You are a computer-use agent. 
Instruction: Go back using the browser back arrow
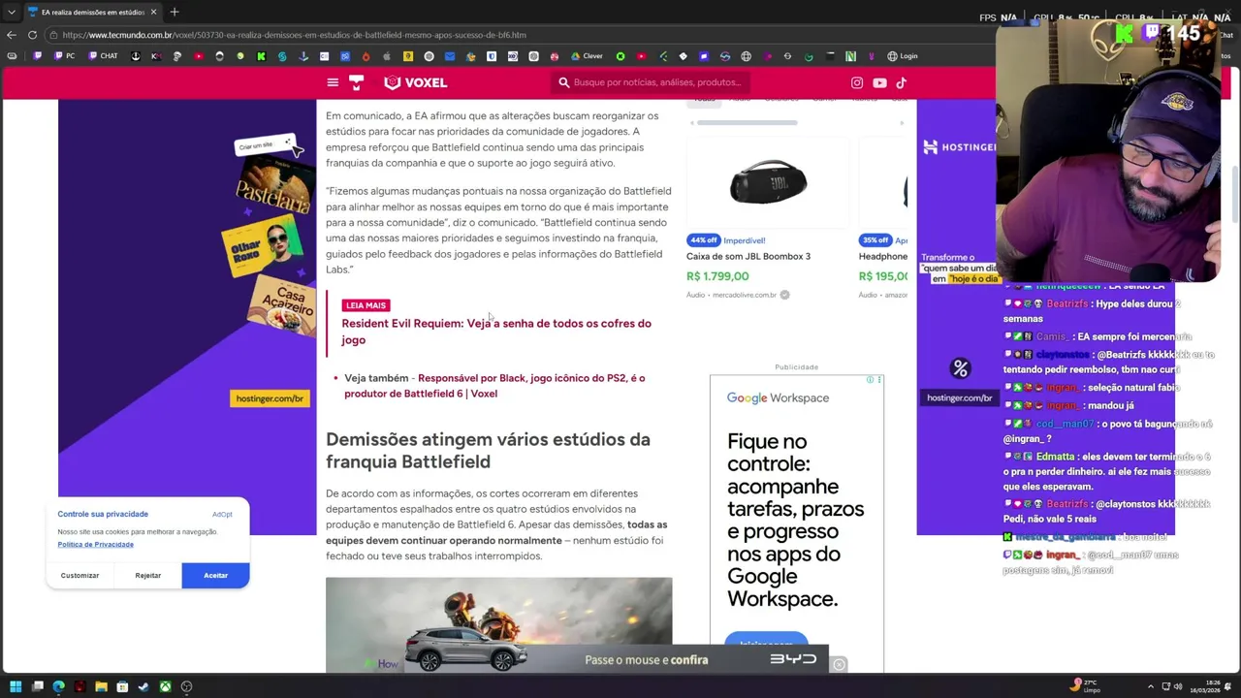(11, 35)
